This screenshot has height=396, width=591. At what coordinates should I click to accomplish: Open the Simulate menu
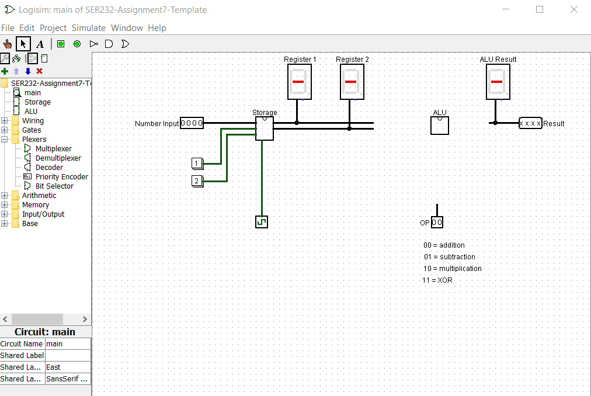(x=89, y=27)
